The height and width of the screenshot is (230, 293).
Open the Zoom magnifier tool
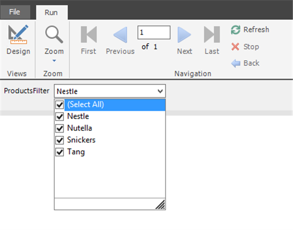[54, 35]
